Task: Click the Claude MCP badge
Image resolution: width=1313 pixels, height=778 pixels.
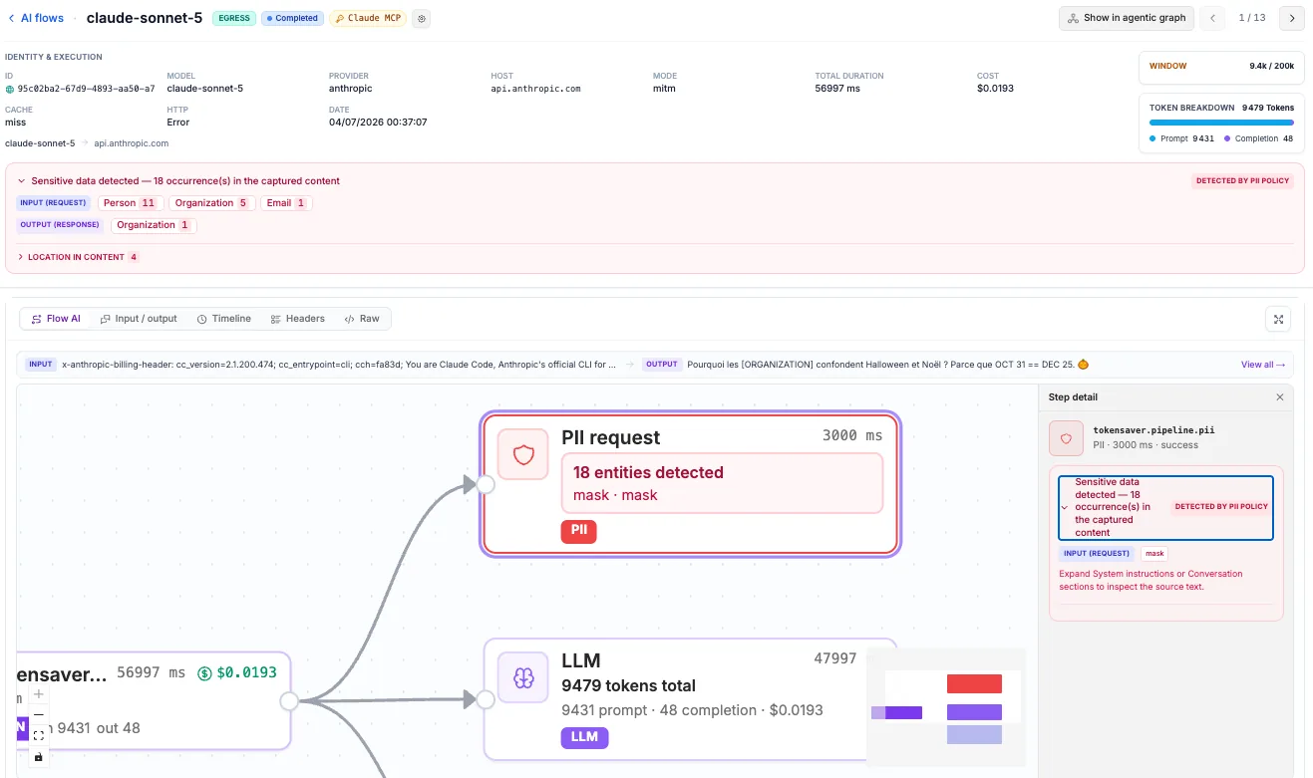Action: [x=368, y=18]
